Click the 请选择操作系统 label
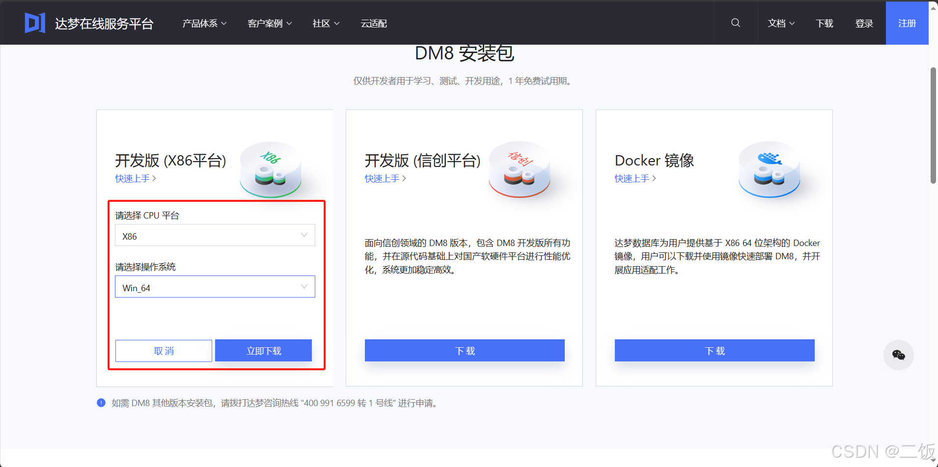The height and width of the screenshot is (467, 938). (145, 267)
